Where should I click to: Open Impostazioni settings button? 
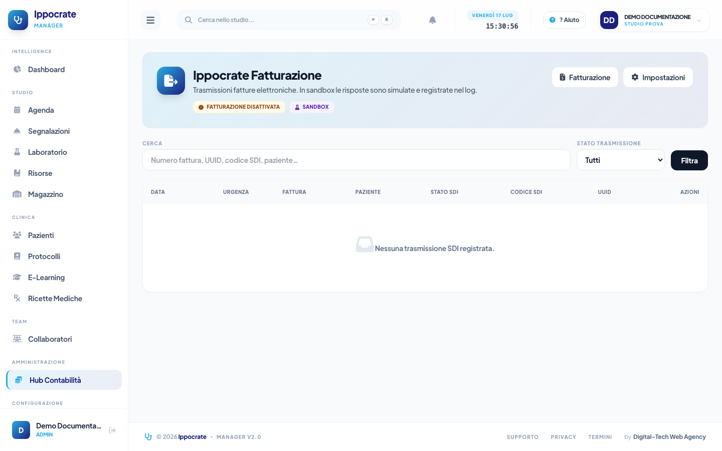tap(658, 77)
